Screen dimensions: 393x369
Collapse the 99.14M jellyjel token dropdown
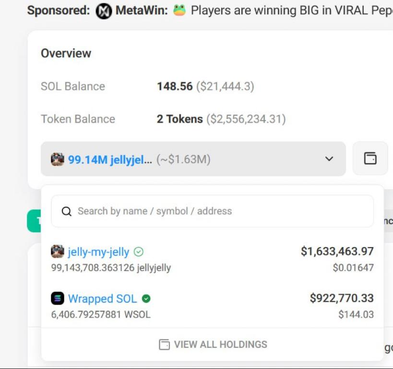[193, 159]
